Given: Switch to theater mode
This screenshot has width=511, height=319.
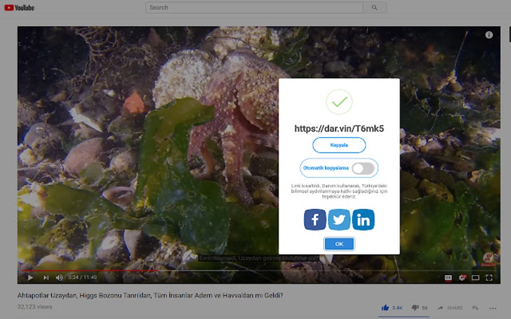Looking at the screenshot, I should coord(475,277).
